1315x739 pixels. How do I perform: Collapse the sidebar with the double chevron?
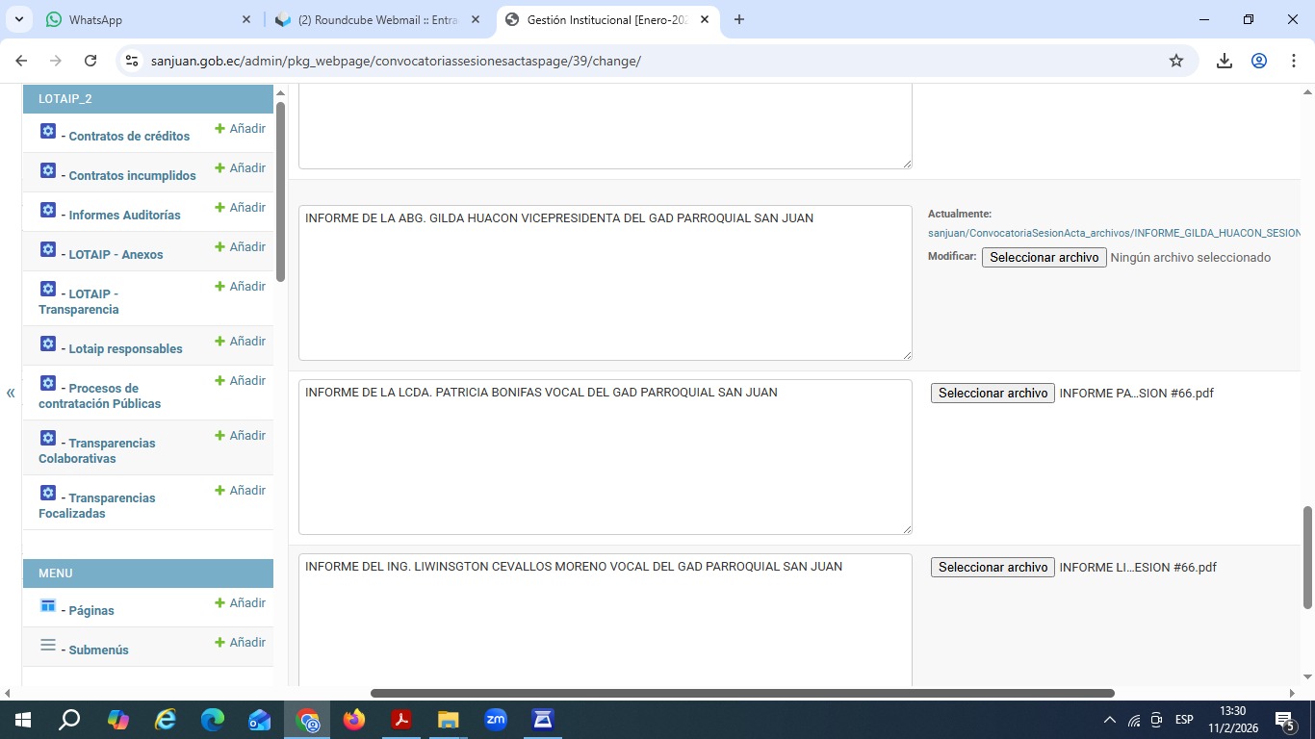(11, 393)
